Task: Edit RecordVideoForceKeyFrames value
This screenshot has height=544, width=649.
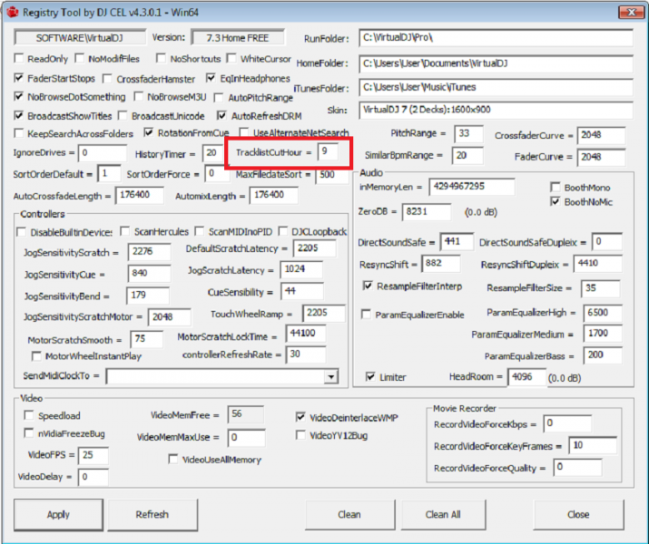Action: coord(593,445)
